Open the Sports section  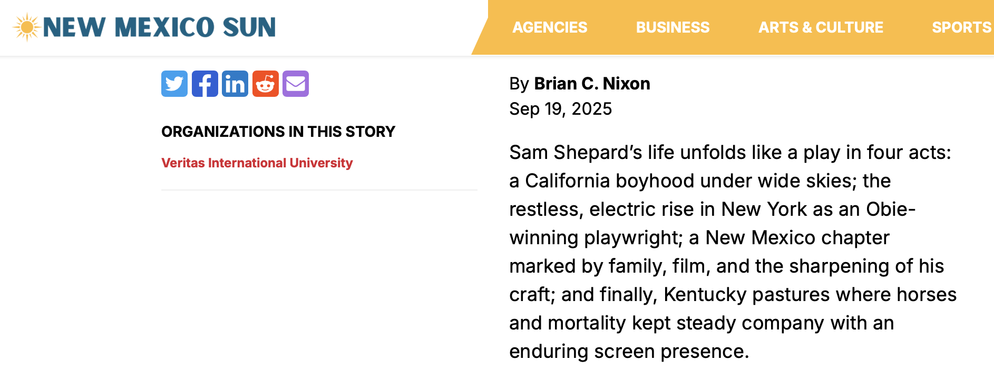[961, 27]
